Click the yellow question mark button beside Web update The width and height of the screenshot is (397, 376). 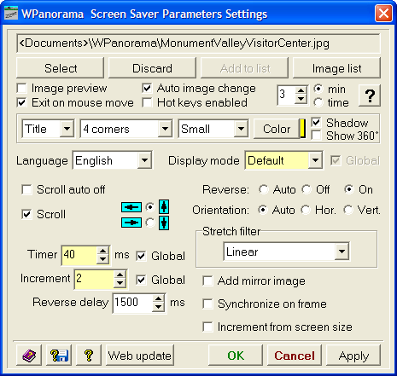click(89, 356)
